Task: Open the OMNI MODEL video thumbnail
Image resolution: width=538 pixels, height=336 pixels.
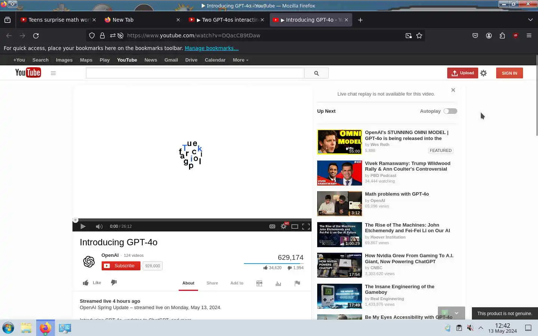Action: click(x=340, y=142)
